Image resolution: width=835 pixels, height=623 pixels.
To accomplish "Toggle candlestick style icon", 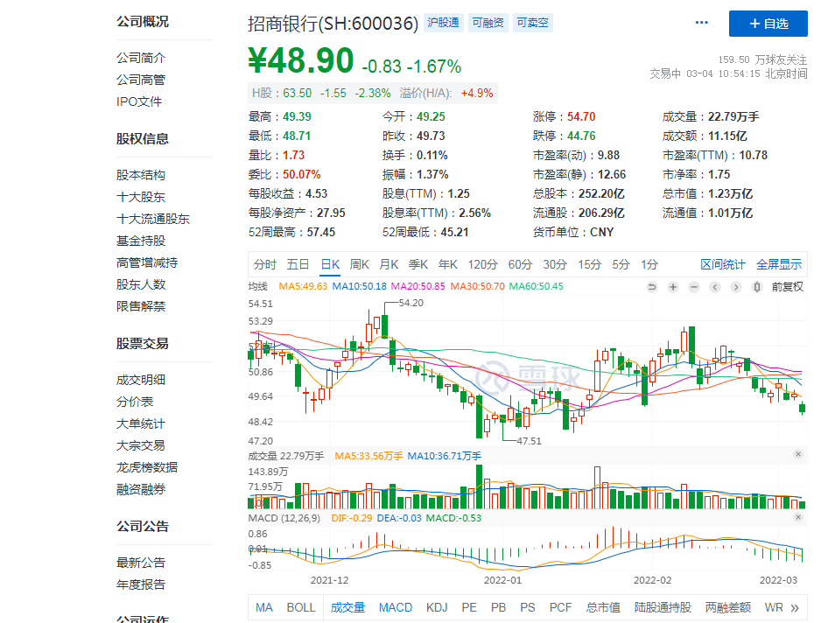I will pos(757,287).
